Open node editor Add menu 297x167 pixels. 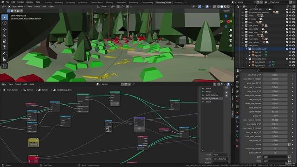[25, 84]
